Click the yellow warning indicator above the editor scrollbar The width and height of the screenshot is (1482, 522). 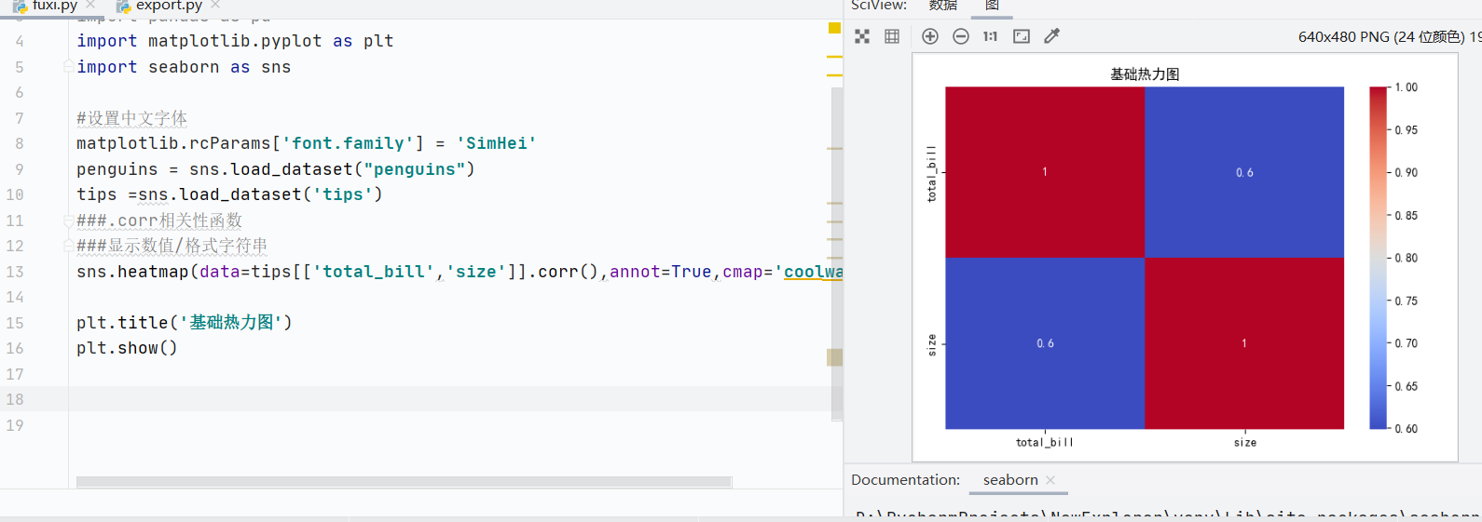(834, 28)
